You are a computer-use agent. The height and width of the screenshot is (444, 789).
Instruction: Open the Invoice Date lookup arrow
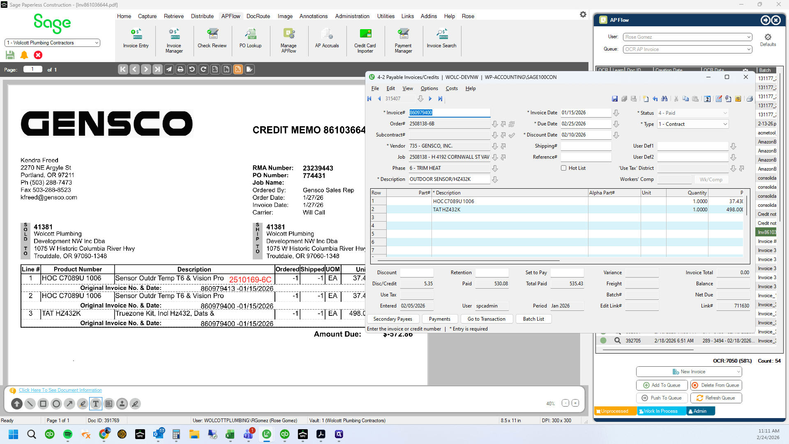click(x=616, y=113)
